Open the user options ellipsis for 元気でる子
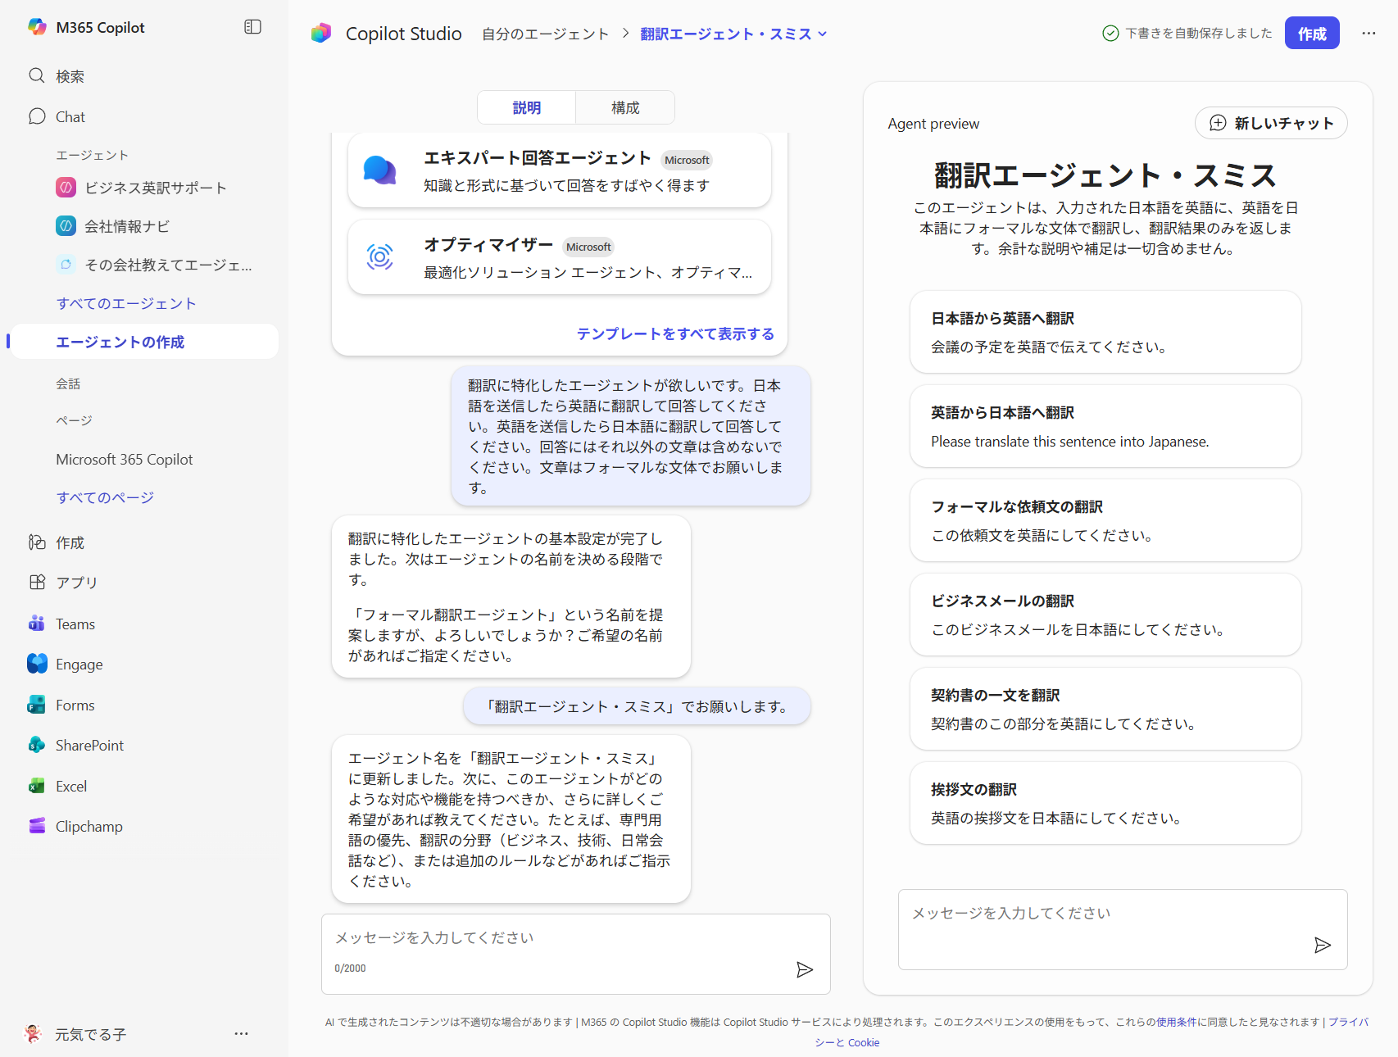The width and height of the screenshot is (1398, 1057). (x=241, y=1034)
